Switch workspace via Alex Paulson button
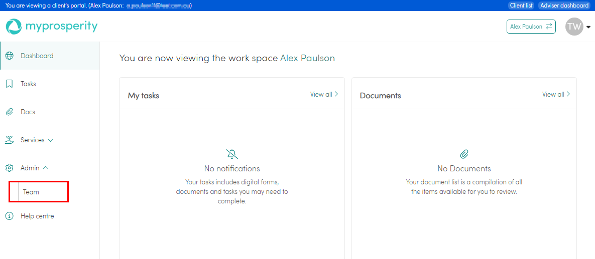The height and width of the screenshot is (259, 595). tap(531, 27)
